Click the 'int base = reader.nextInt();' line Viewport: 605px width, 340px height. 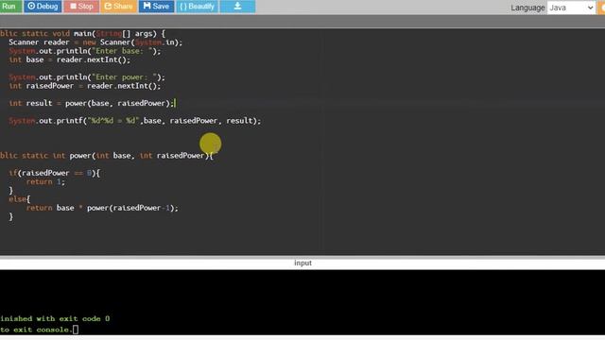pos(70,59)
